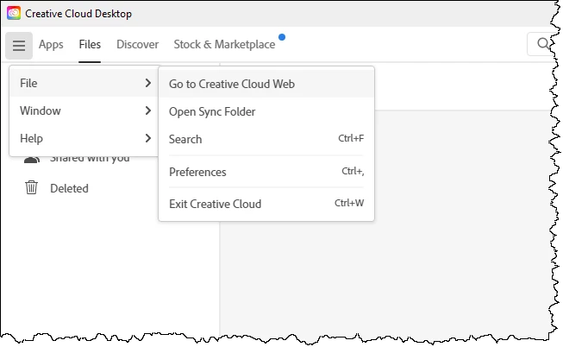Click the Shared with you people icon

coord(31,159)
